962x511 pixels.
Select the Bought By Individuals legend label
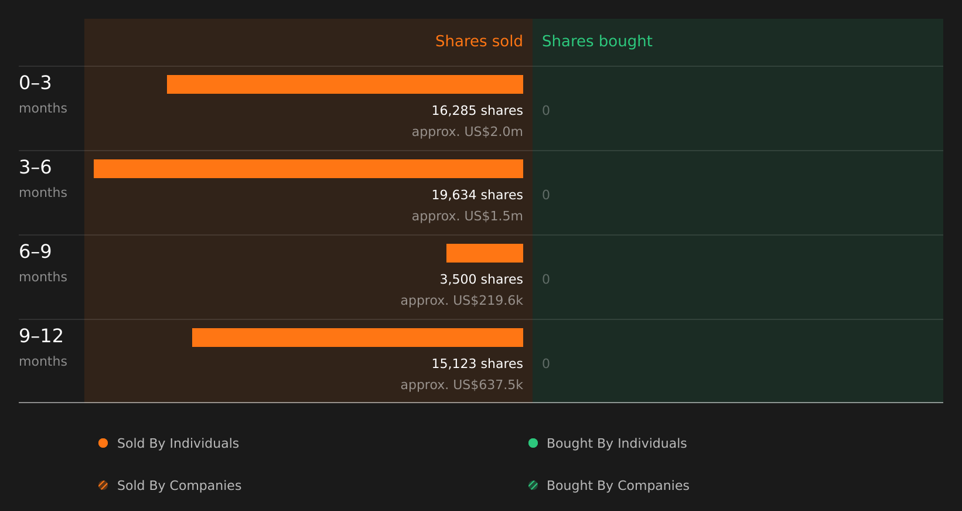pyautogui.click(x=616, y=444)
